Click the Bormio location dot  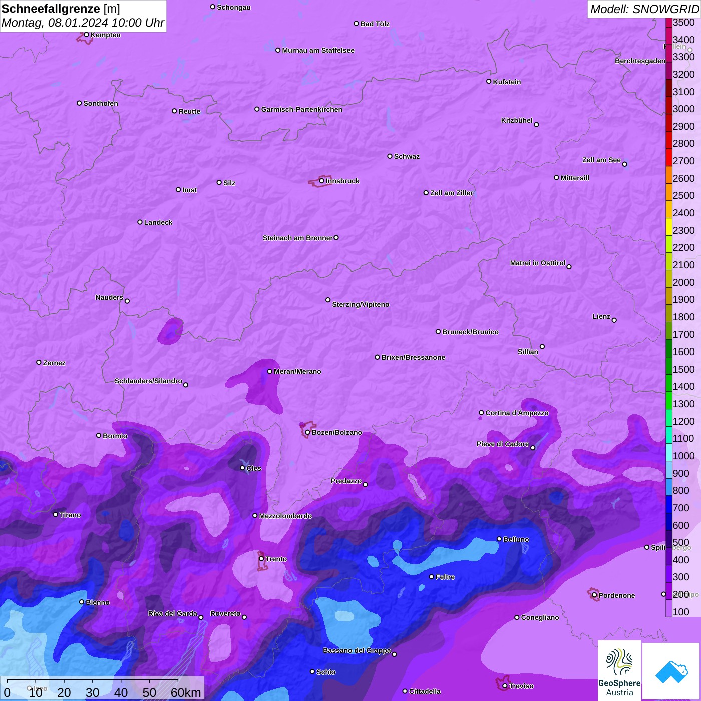pyautogui.click(x=99, y=435)
